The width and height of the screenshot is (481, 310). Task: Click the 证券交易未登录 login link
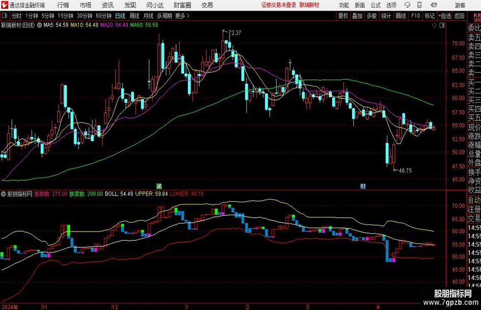279,5
